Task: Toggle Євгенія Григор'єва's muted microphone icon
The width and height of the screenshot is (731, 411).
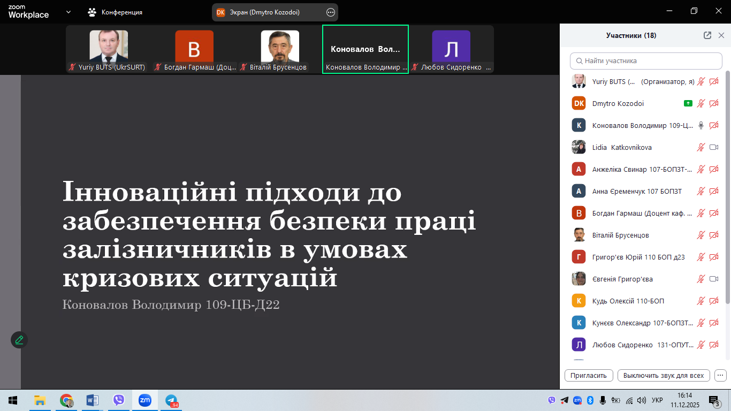Action: (x=700, y=279)
